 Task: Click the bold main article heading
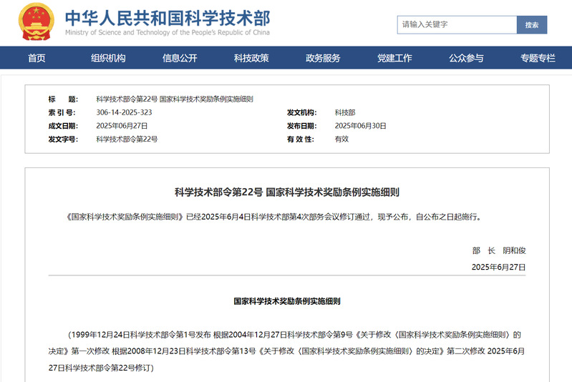click(286, 192)
